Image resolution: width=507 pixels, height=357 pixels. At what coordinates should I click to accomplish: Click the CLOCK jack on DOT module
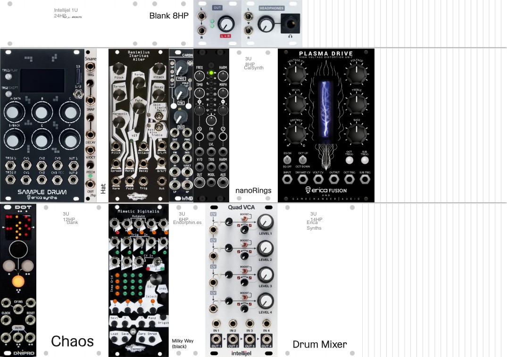pos(6,320)
